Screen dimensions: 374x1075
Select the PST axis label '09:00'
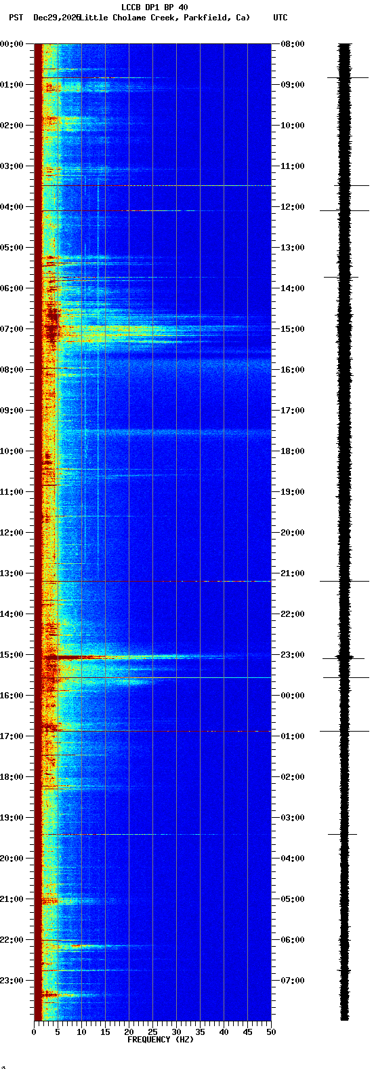12,411
